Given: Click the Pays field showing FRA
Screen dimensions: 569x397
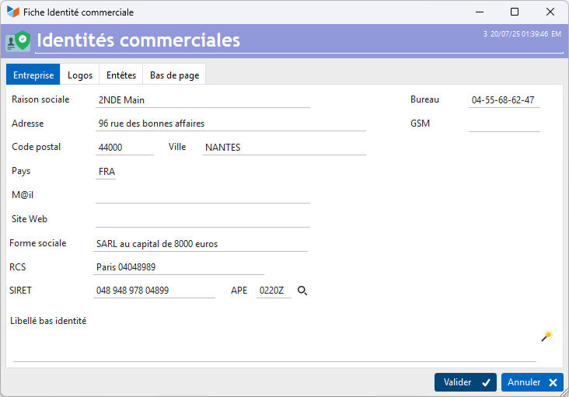Looking at the screenshot, I should [x=106, y=172].
